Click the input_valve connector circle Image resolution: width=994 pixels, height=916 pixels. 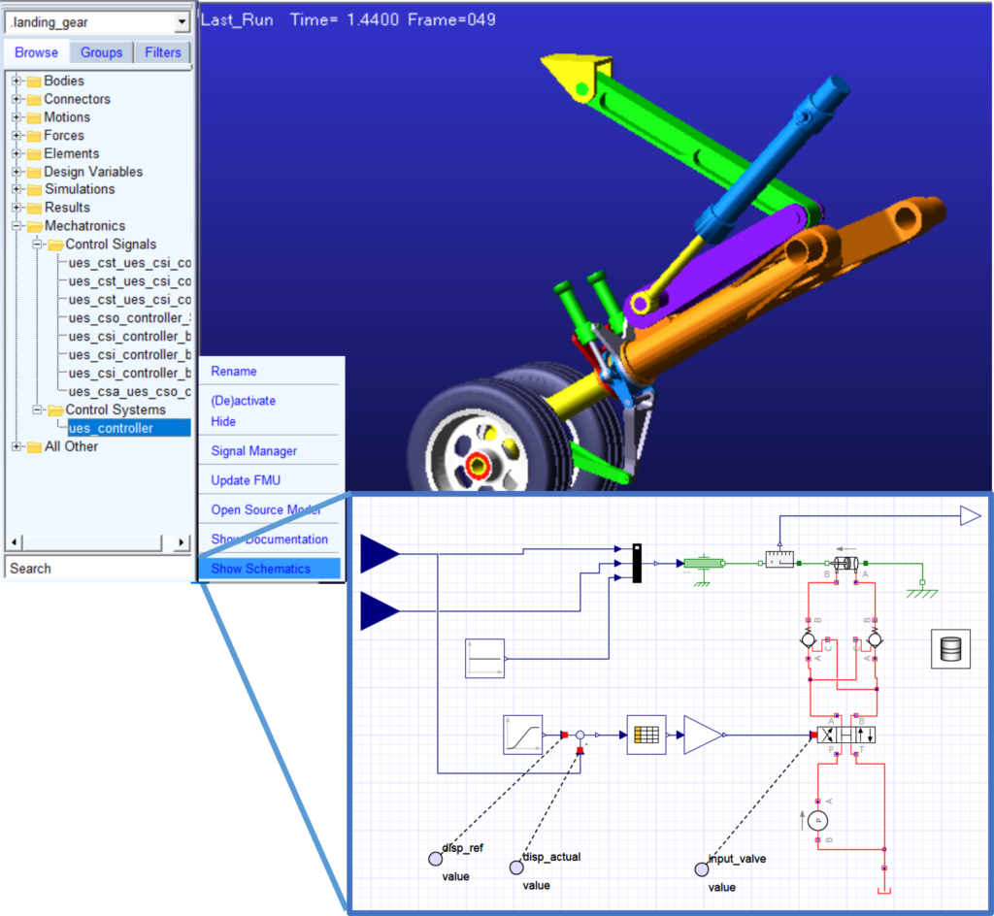pos(702,869)
